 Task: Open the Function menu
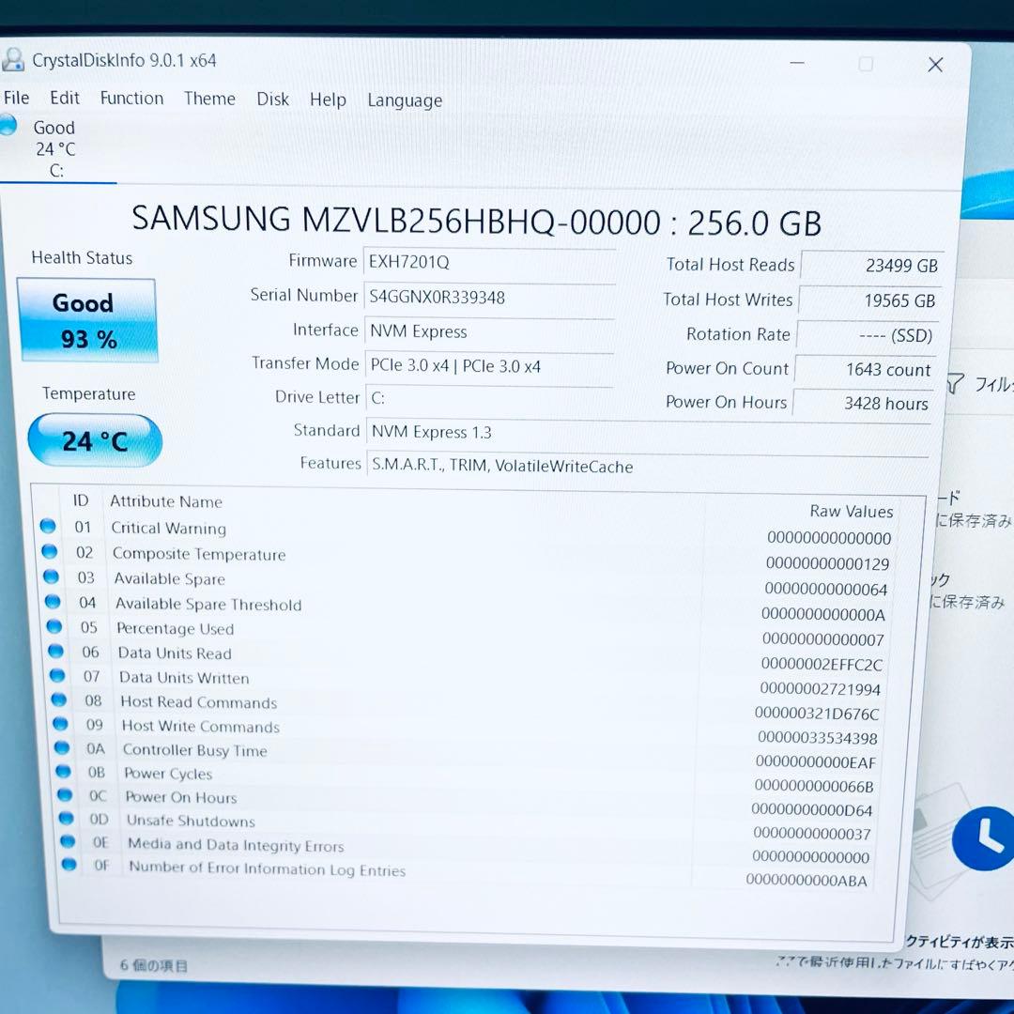(x=131, y=98)
